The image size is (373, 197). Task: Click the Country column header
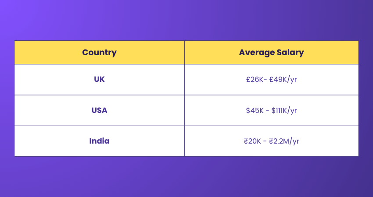click(x=100, y=53)
